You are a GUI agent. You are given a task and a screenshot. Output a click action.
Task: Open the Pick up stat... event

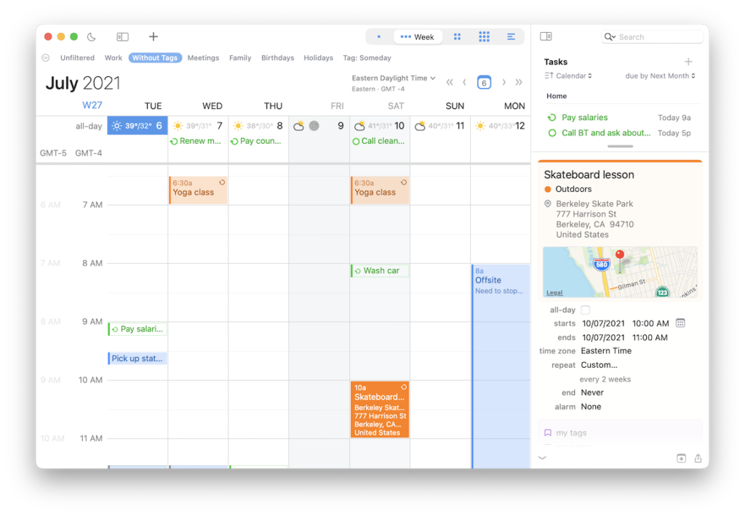pos(138,358)
